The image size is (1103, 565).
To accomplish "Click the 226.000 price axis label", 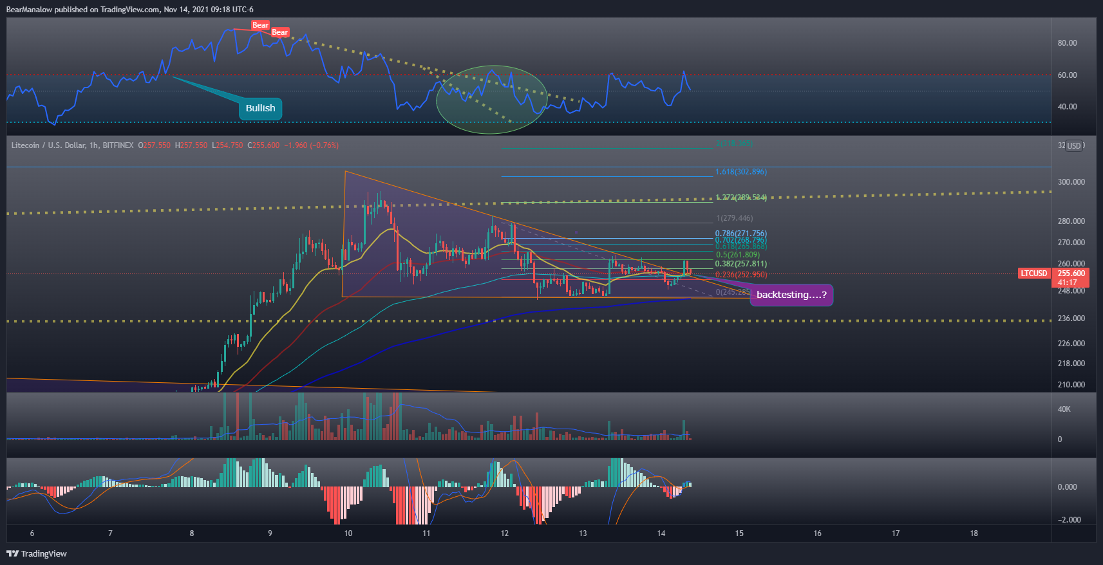I will [1071, 344].
